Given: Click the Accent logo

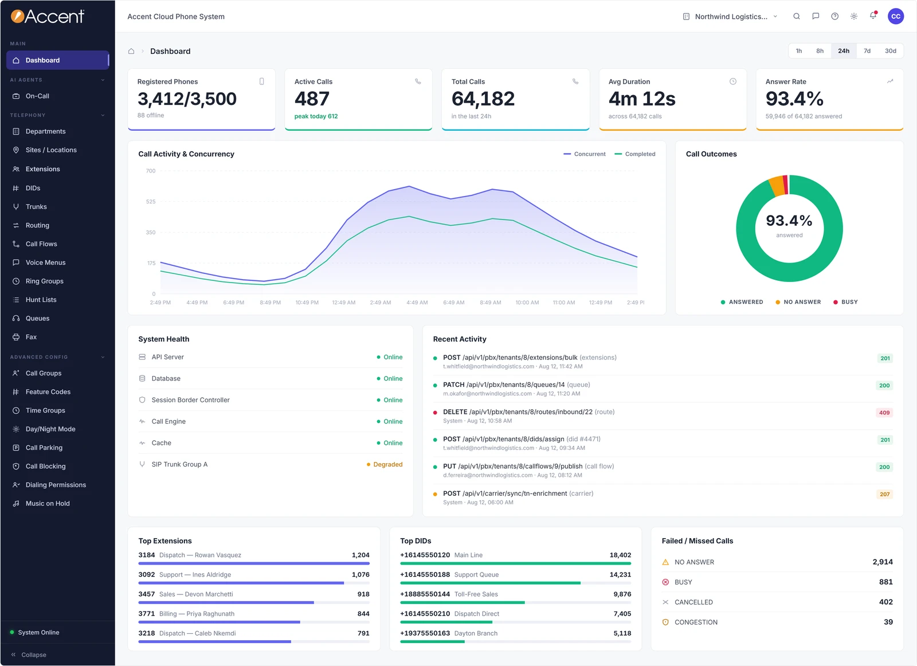Looking at the screenshot, I should [48, 17].
